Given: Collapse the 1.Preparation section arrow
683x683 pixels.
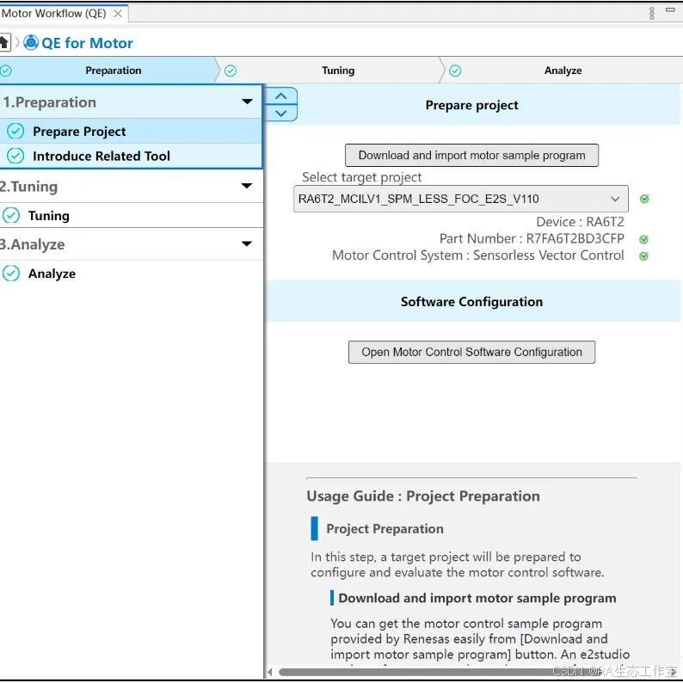Looking at the screenshot, I should coord(247,102).
